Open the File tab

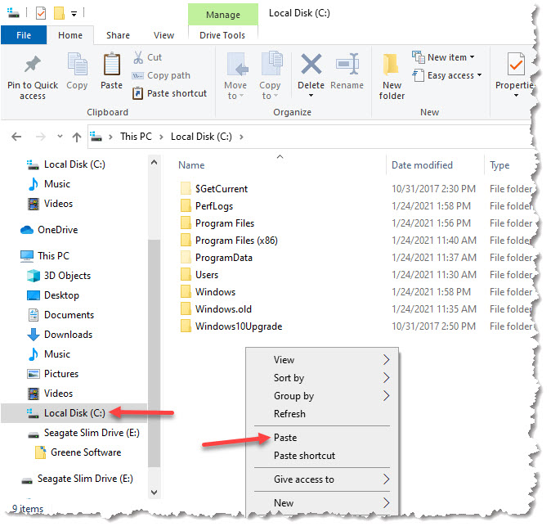click(x=24, y=35)
